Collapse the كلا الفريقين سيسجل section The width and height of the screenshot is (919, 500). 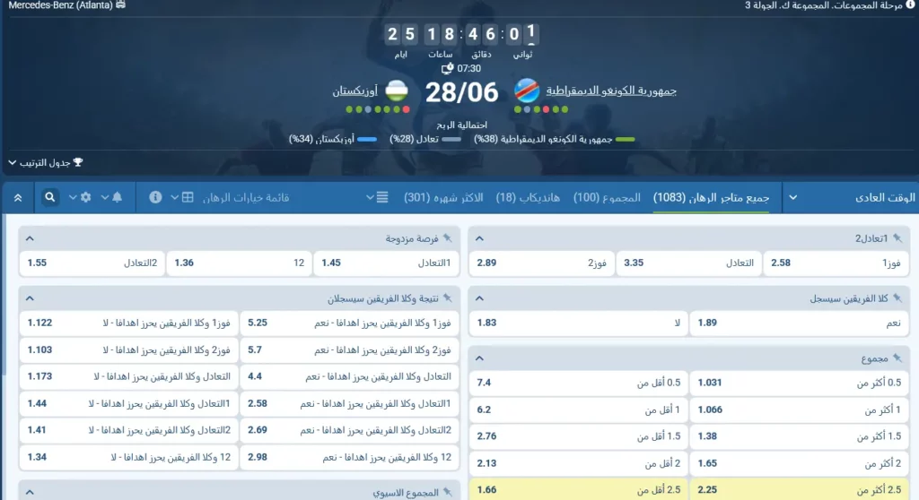point(479,298)
